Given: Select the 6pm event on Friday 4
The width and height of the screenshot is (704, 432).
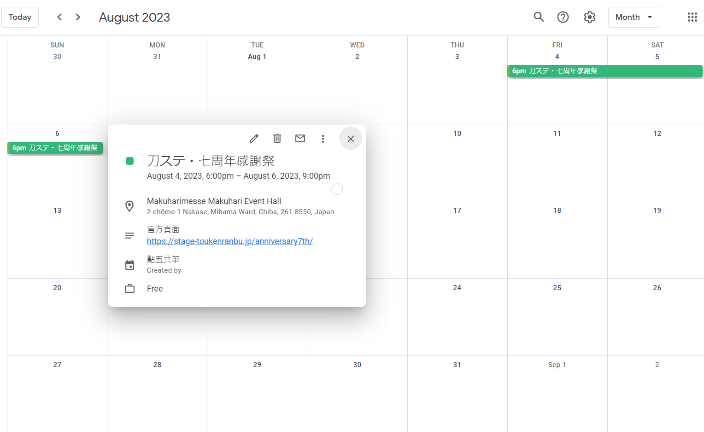Looking at the screenshot, I should coord(605,71).
